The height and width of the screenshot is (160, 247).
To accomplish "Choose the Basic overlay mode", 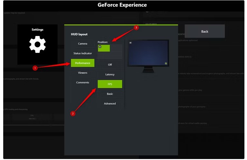I will [x=110, y=94].
